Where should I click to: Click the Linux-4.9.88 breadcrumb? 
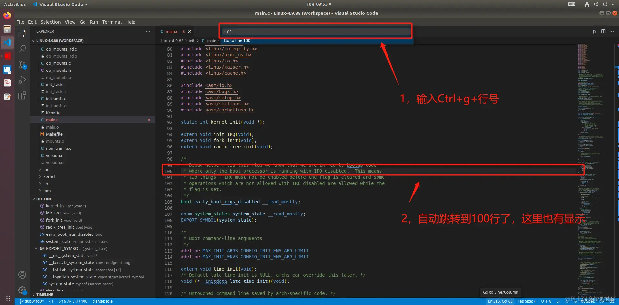coord(172,41)
